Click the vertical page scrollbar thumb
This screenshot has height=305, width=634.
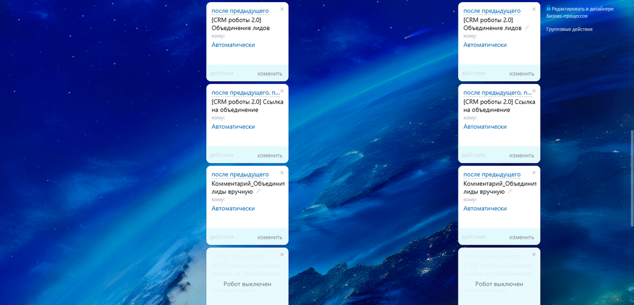point(632,178)
